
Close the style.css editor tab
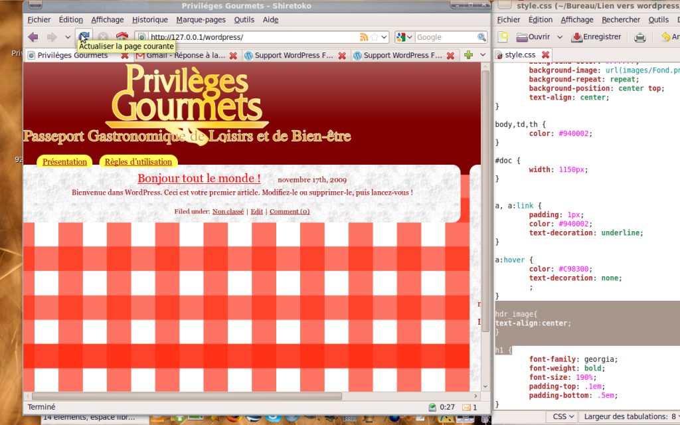[x=545, y=55]
